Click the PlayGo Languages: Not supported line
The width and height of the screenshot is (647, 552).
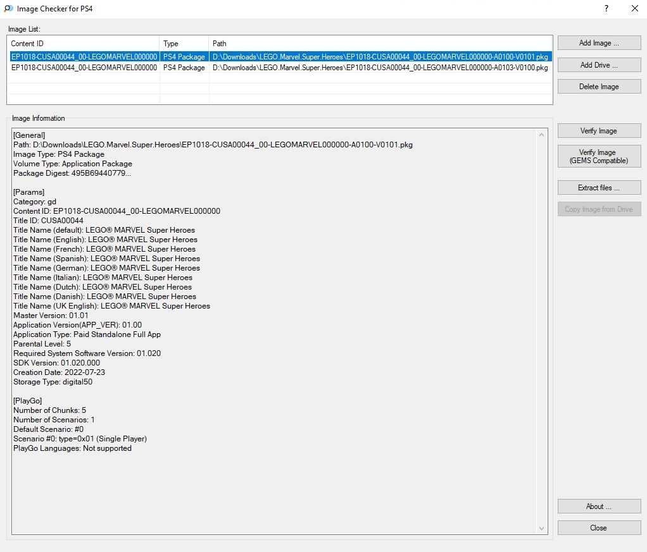pyautogui.click(x=72, y=448)
